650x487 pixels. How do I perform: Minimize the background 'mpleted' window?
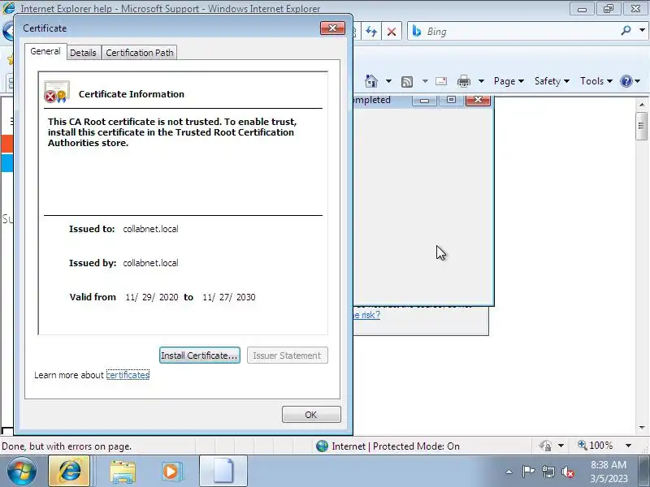click(424, 100)
